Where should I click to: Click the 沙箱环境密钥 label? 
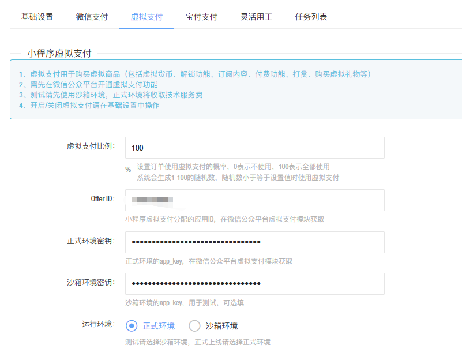point(91,282)
